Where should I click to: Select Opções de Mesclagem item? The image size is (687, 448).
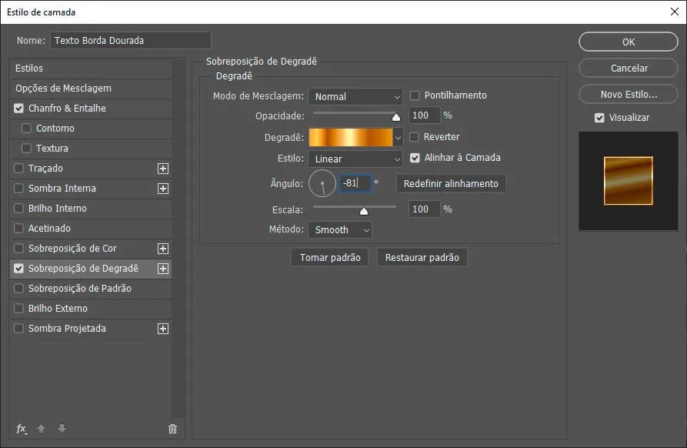coord(91,89)
